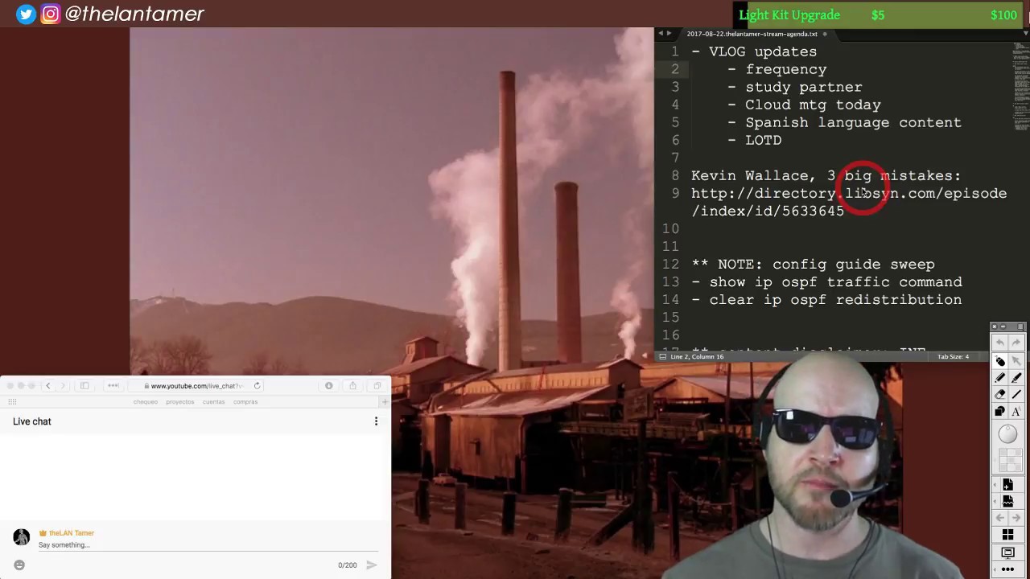Screen dimensions: 1030x579
Task: Send the live chat message
Action: pos(371,565)
